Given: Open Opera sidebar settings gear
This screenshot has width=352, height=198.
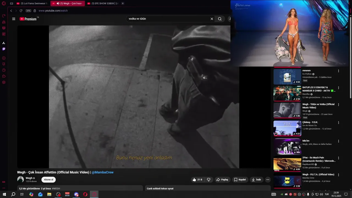Looking at the screenshot, I should pos(4,82).
